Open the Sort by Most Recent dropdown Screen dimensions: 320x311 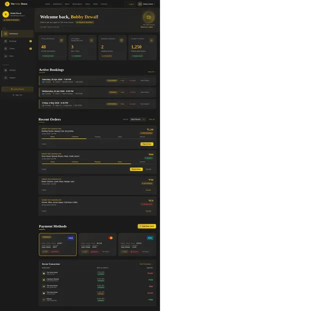point(138,119)
